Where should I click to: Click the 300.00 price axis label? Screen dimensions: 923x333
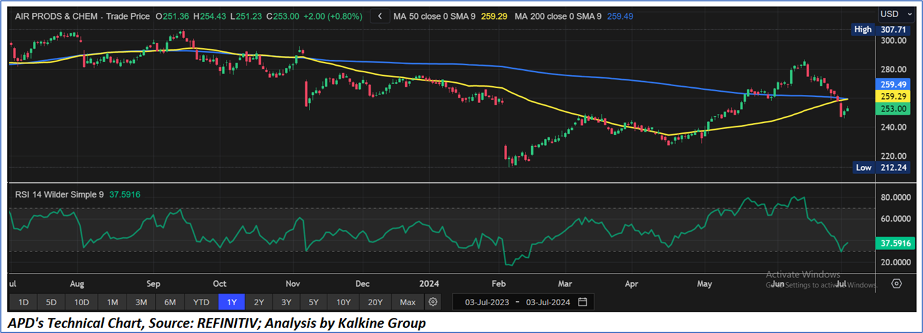point(894,41)
